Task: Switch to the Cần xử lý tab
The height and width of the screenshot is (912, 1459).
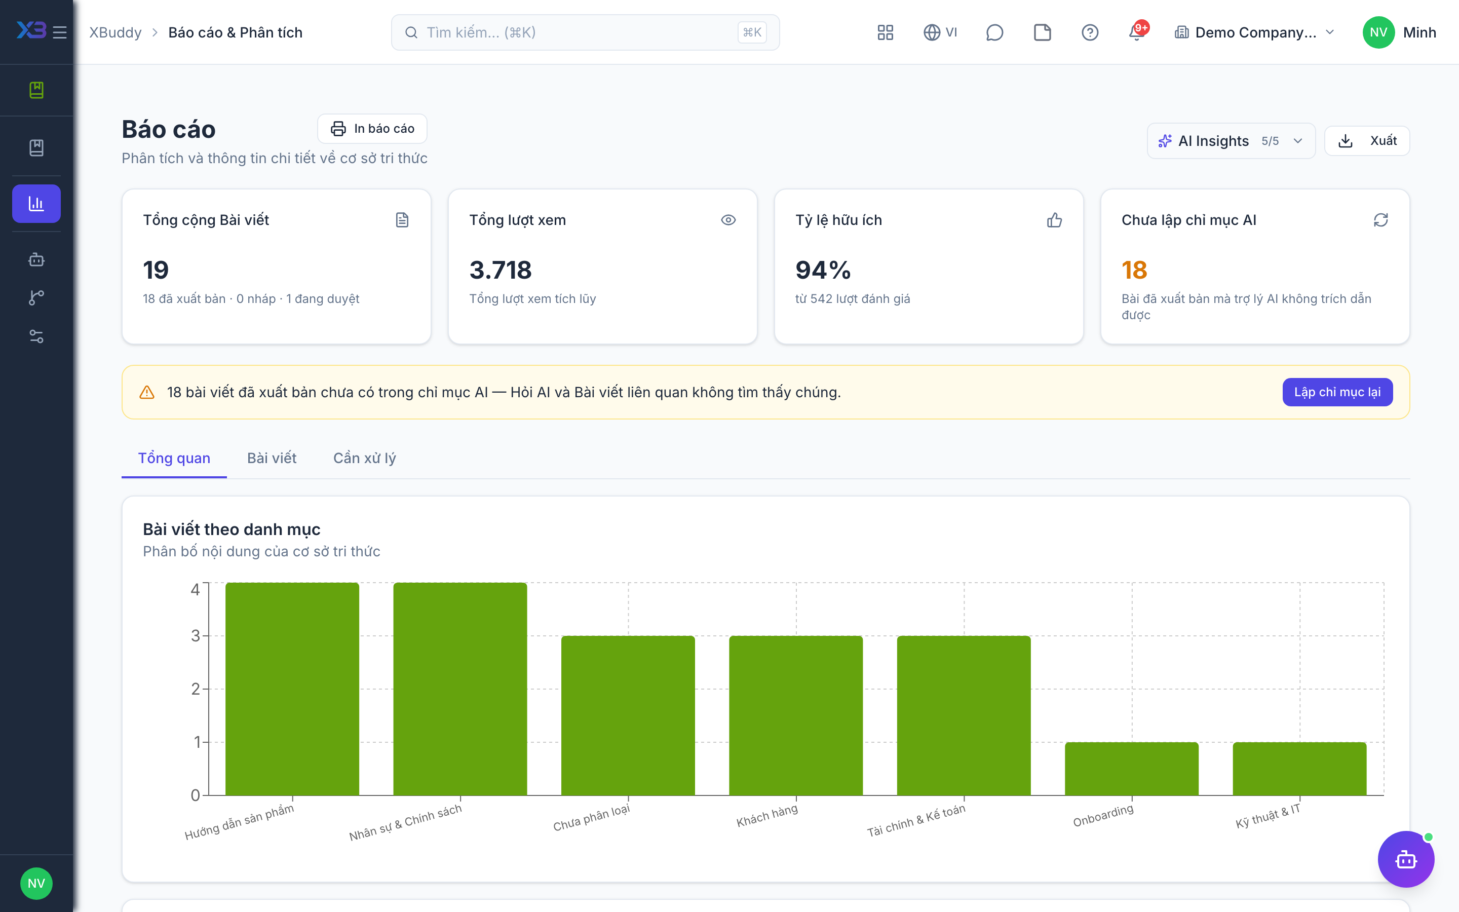Action: 365,458
